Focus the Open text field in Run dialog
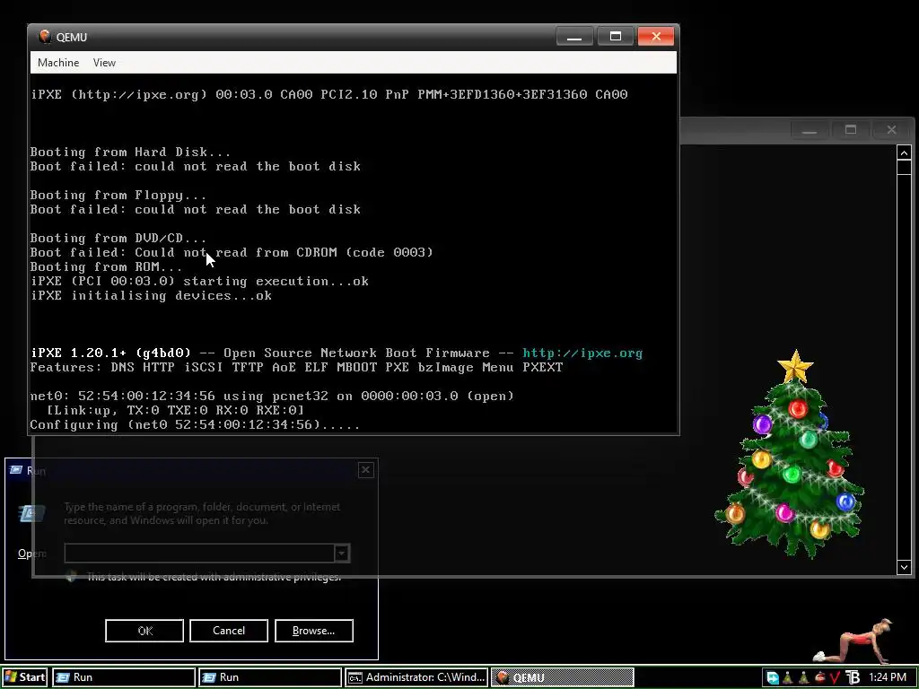919x689 pixels. 199,553
